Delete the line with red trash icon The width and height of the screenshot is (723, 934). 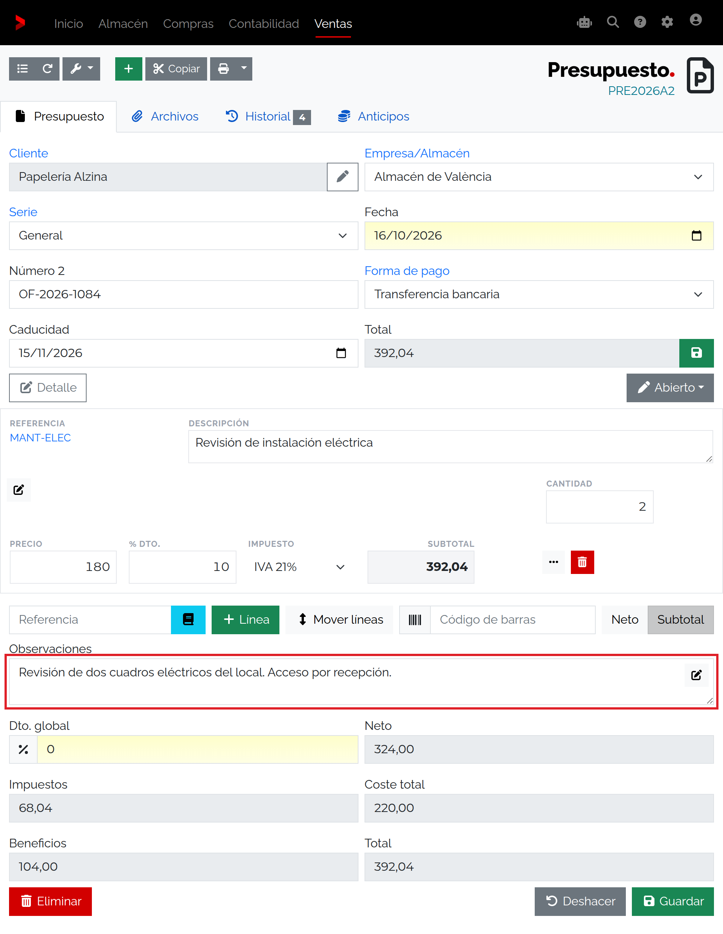[x=582, y=562]
